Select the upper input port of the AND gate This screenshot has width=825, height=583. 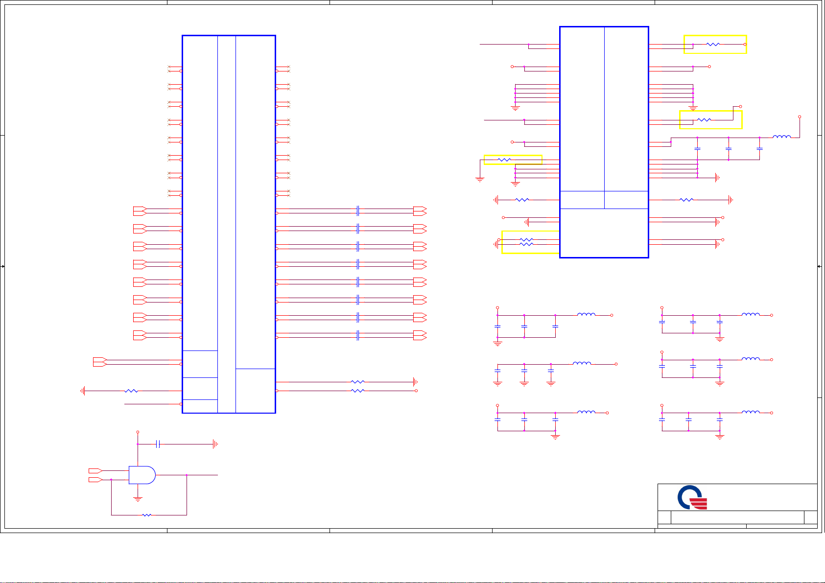point(95,470)
